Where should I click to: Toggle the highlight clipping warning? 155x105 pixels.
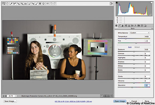click(151, 3)
